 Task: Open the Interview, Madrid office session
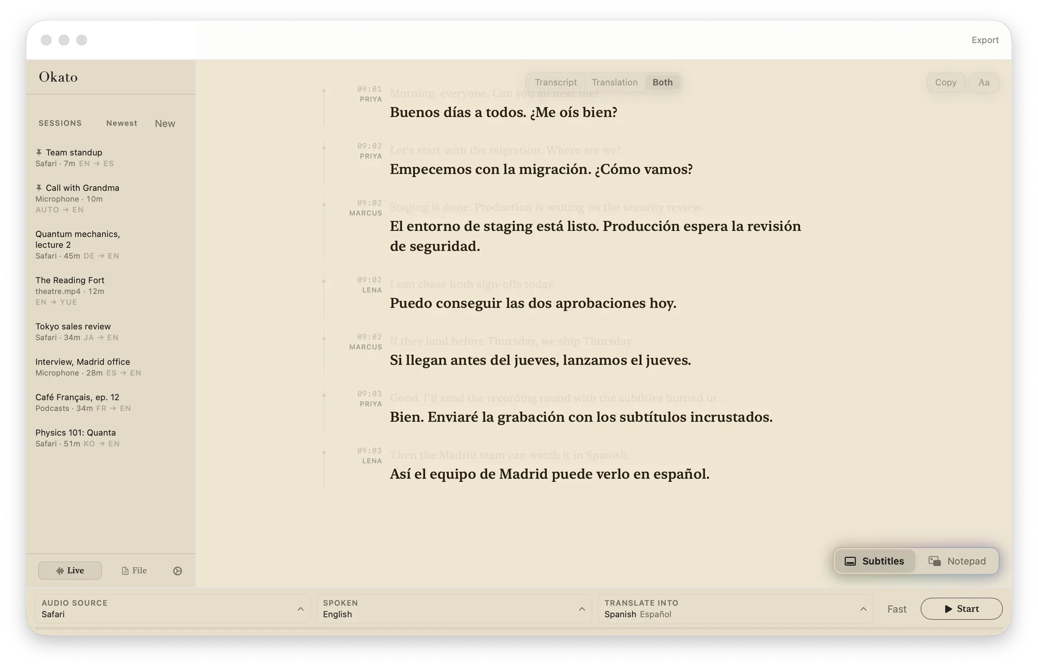(111, 367)
